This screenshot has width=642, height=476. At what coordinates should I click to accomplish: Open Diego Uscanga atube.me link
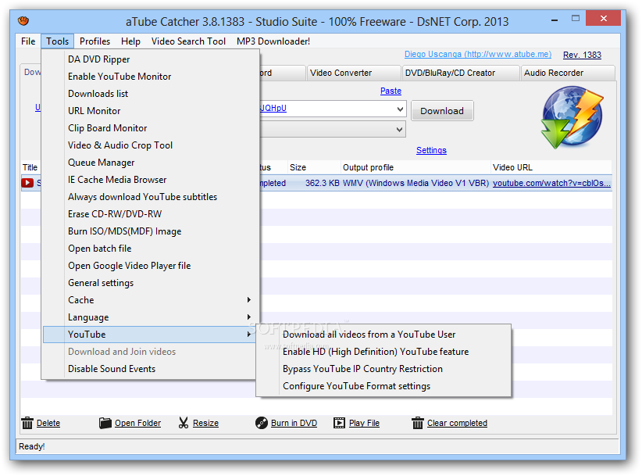coord(478,55)
